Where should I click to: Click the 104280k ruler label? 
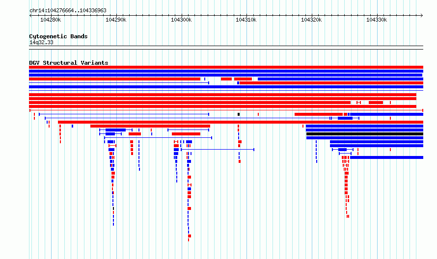coord(51,20)
